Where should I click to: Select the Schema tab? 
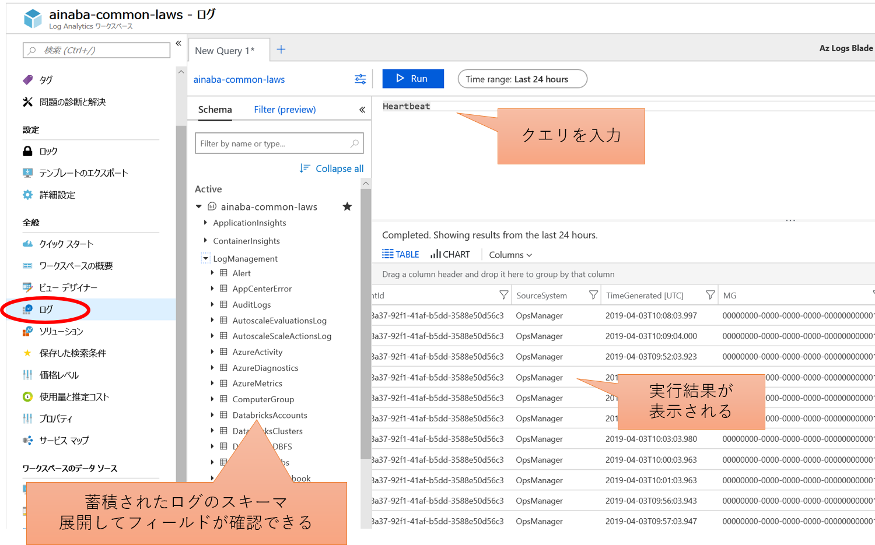(x=215, y=110)
